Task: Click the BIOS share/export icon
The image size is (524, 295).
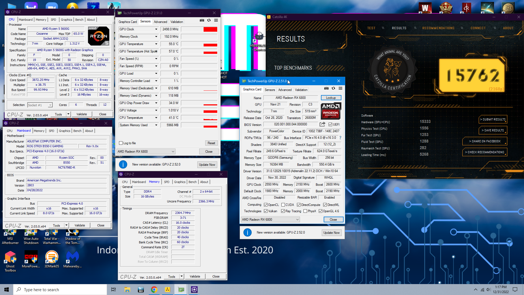Action: coord(322,124)
